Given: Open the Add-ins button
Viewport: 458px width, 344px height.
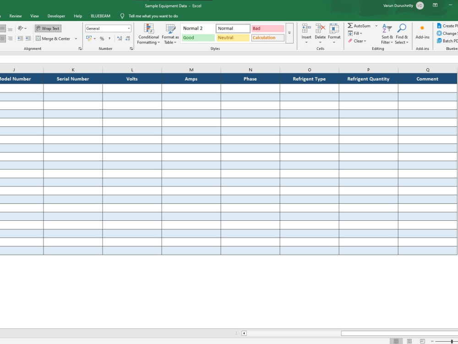Looking at the screenshot, I should 422,32.
